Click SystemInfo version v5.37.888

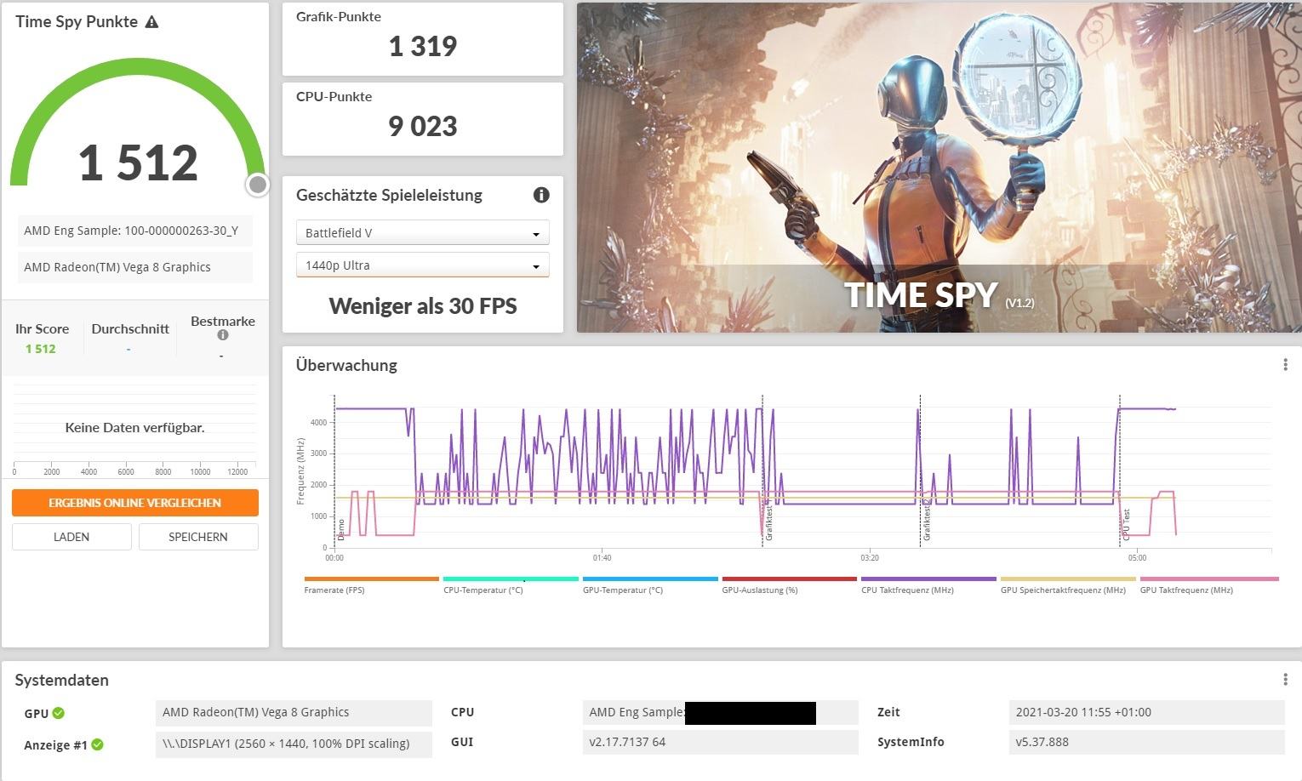point(1147,742)
